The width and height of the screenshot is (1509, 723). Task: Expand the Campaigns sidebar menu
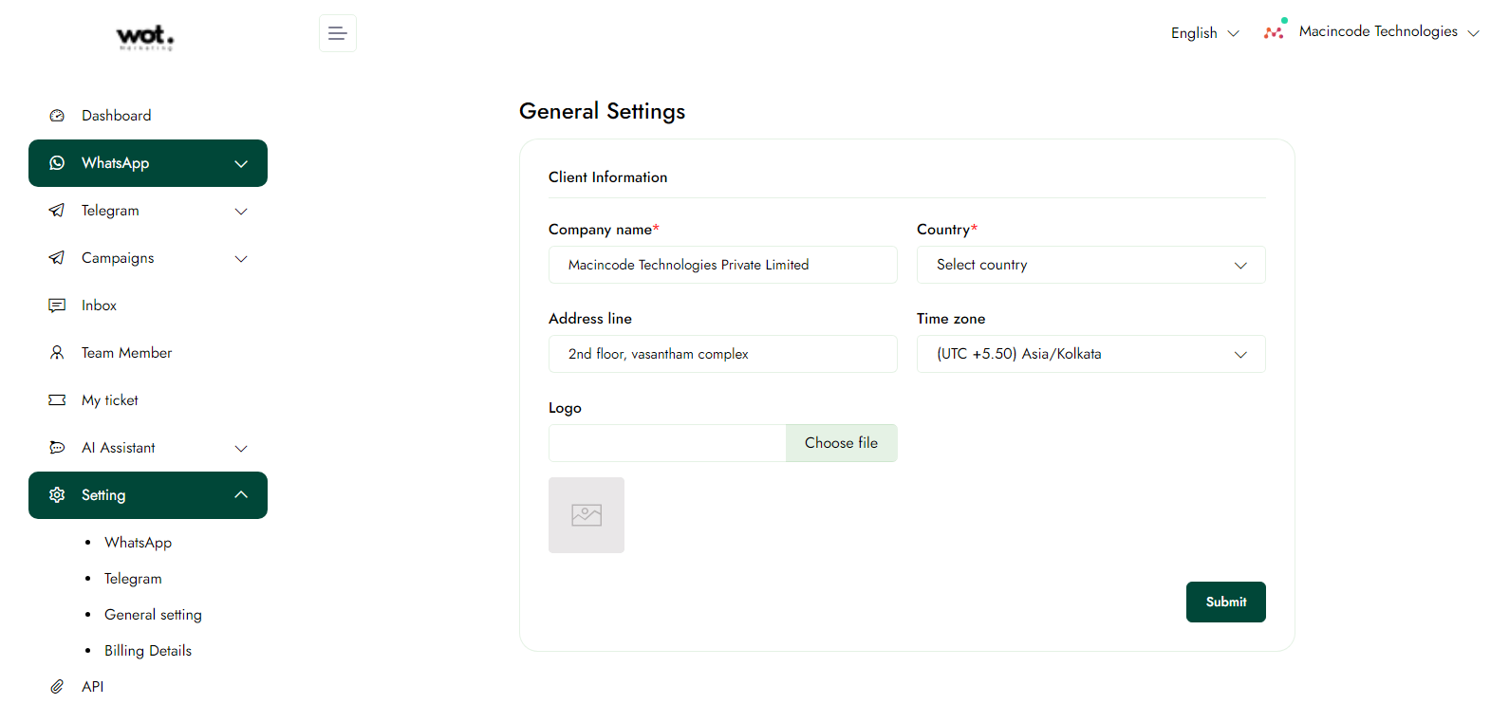pyautogui.click(x=148, y=258)
